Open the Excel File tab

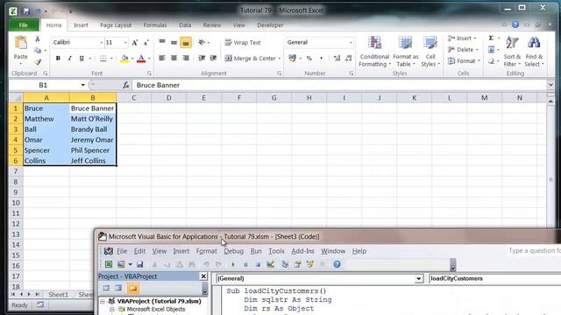tap(24, 25)
